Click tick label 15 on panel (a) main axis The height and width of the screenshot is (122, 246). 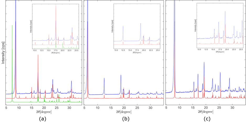[x=32, y=108]
